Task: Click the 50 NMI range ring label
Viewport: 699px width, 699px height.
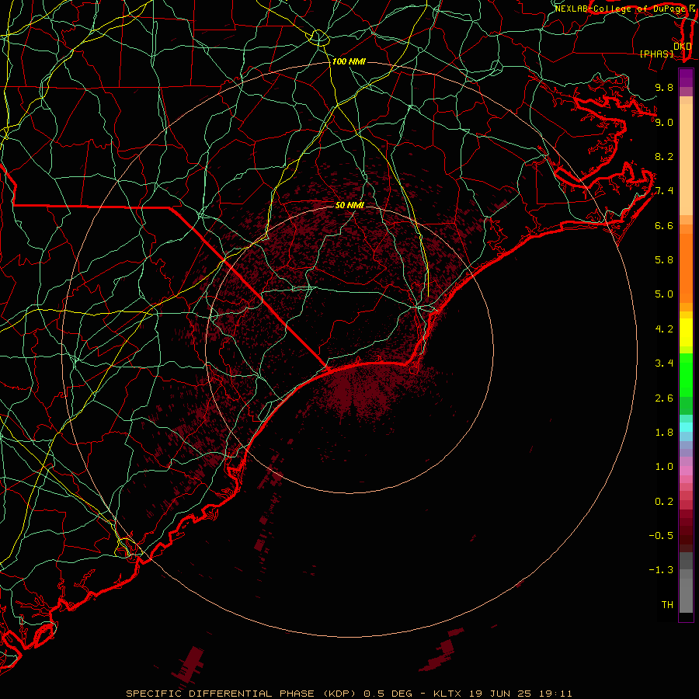Action: click(349, 205)
